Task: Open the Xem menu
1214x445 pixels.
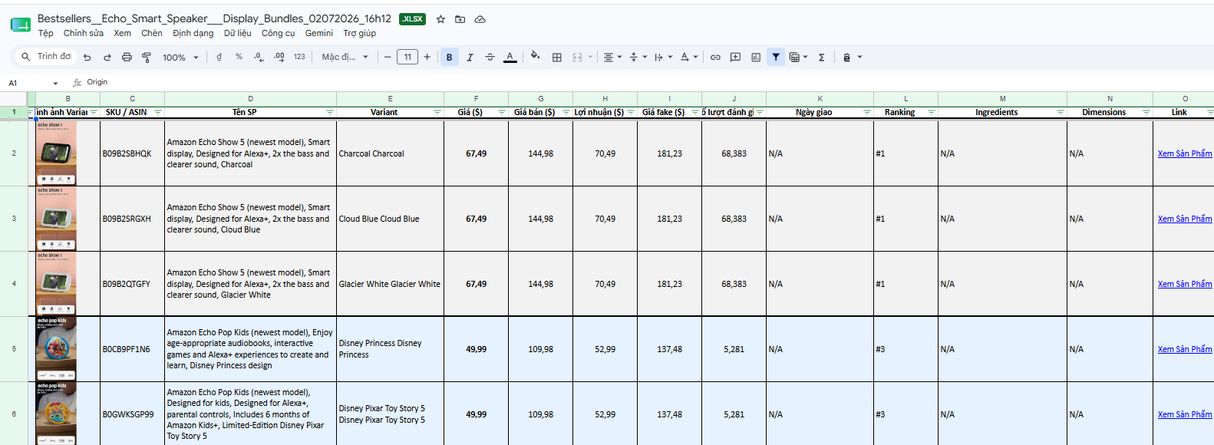Action: (x=122, y=33)
